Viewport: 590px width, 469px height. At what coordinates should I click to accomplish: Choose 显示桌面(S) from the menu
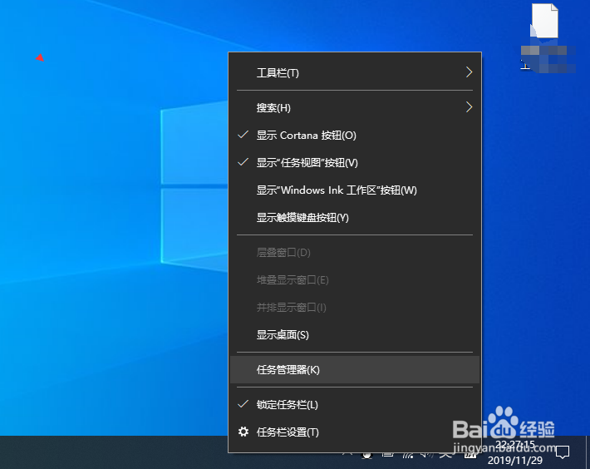click(355, 334)
